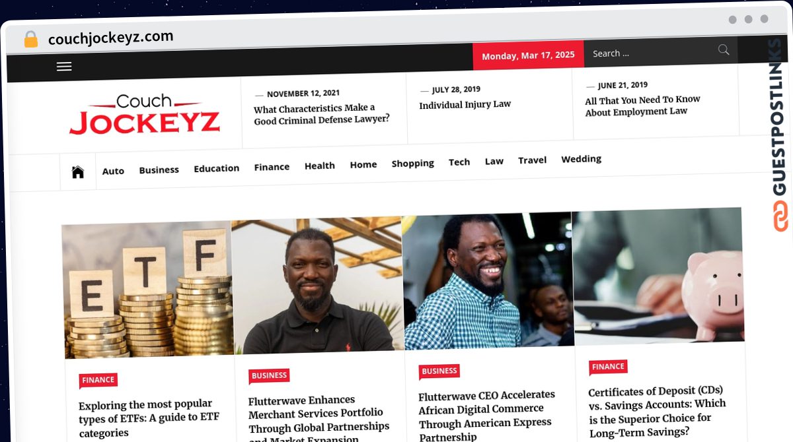Click the search magnifier icon

pyautogui.click(x=724, y=50)
